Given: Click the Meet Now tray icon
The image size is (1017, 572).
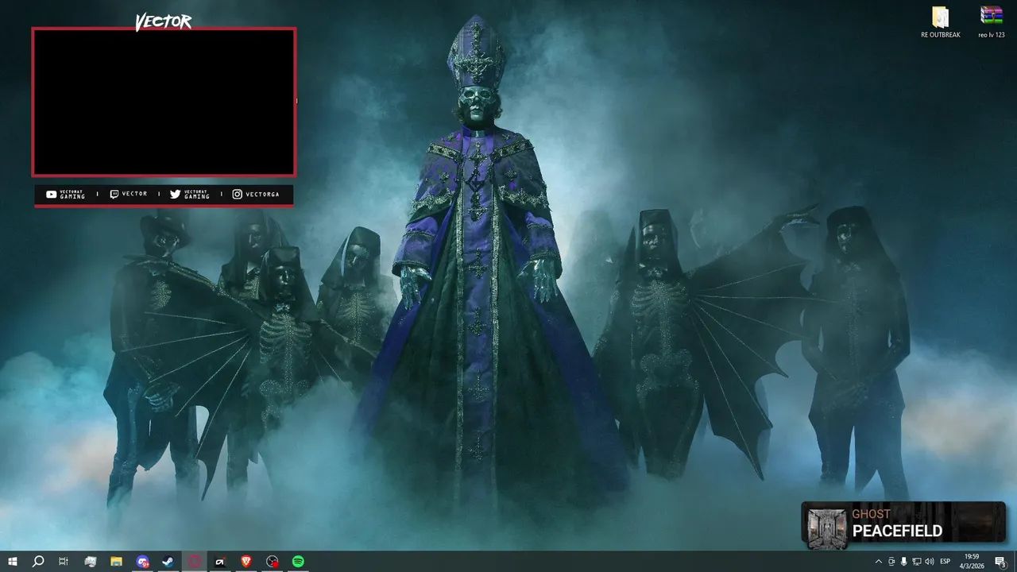Looking at the screenshot, I should (x=891, y=562).
